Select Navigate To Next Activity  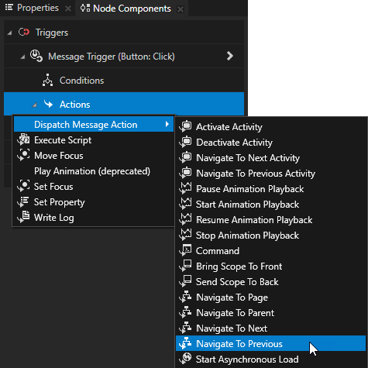point(270,158)
